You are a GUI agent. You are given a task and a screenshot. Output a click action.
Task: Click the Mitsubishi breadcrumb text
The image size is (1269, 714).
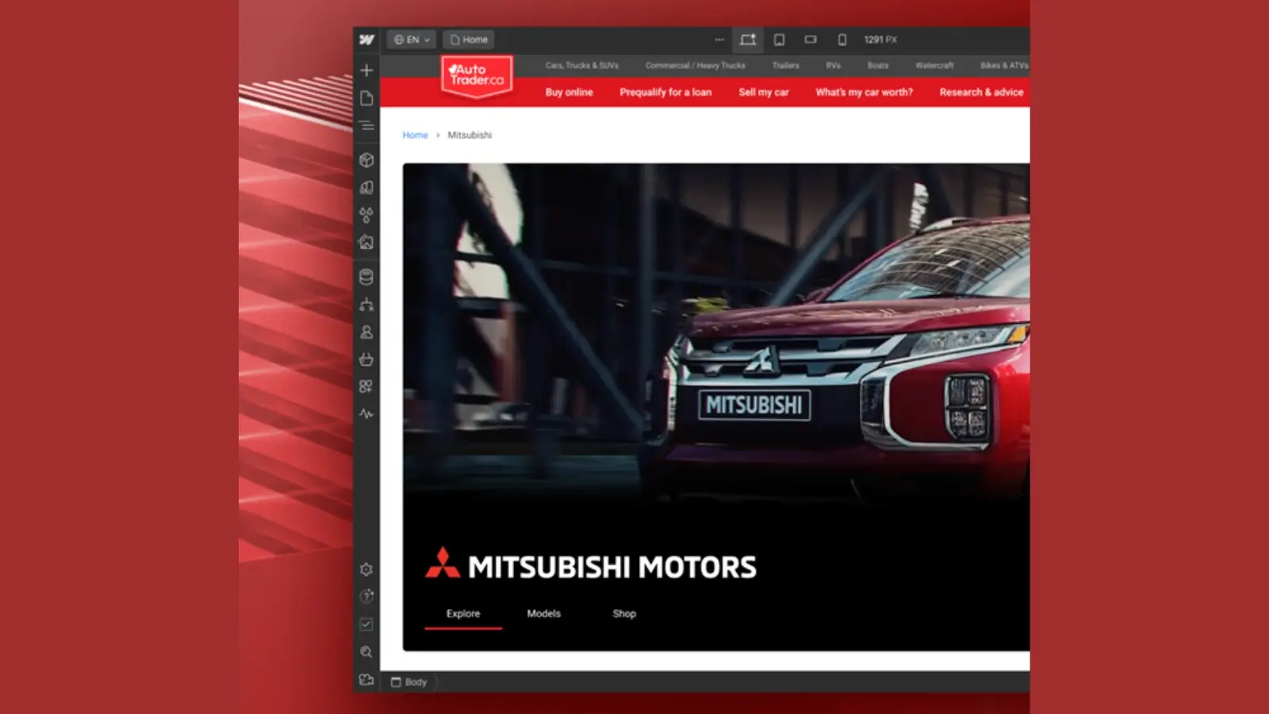[x=470, y=135]
